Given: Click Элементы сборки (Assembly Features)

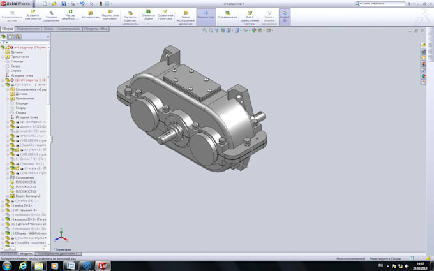Looking at the screenshot, I should (x=148, y=15).
